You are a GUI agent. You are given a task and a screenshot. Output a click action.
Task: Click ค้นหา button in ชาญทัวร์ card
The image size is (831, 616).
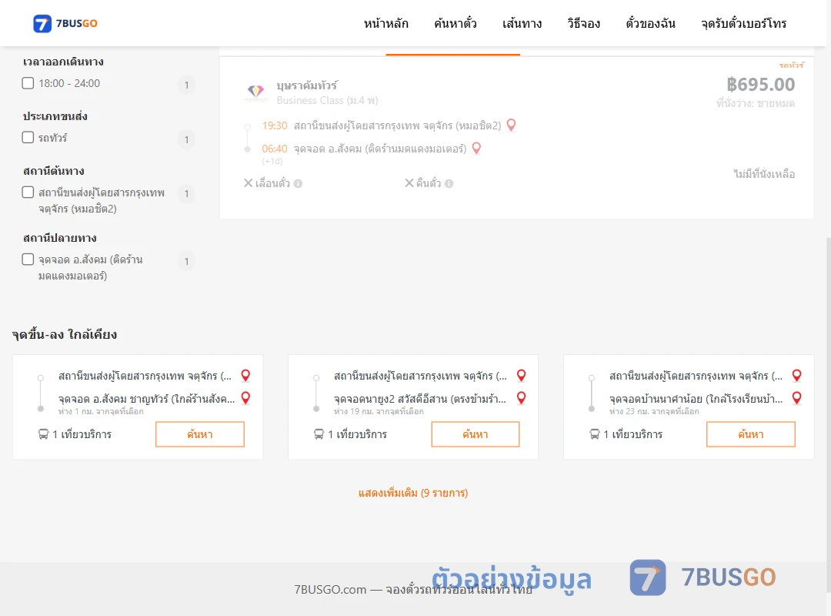click(x=200, y=434)
